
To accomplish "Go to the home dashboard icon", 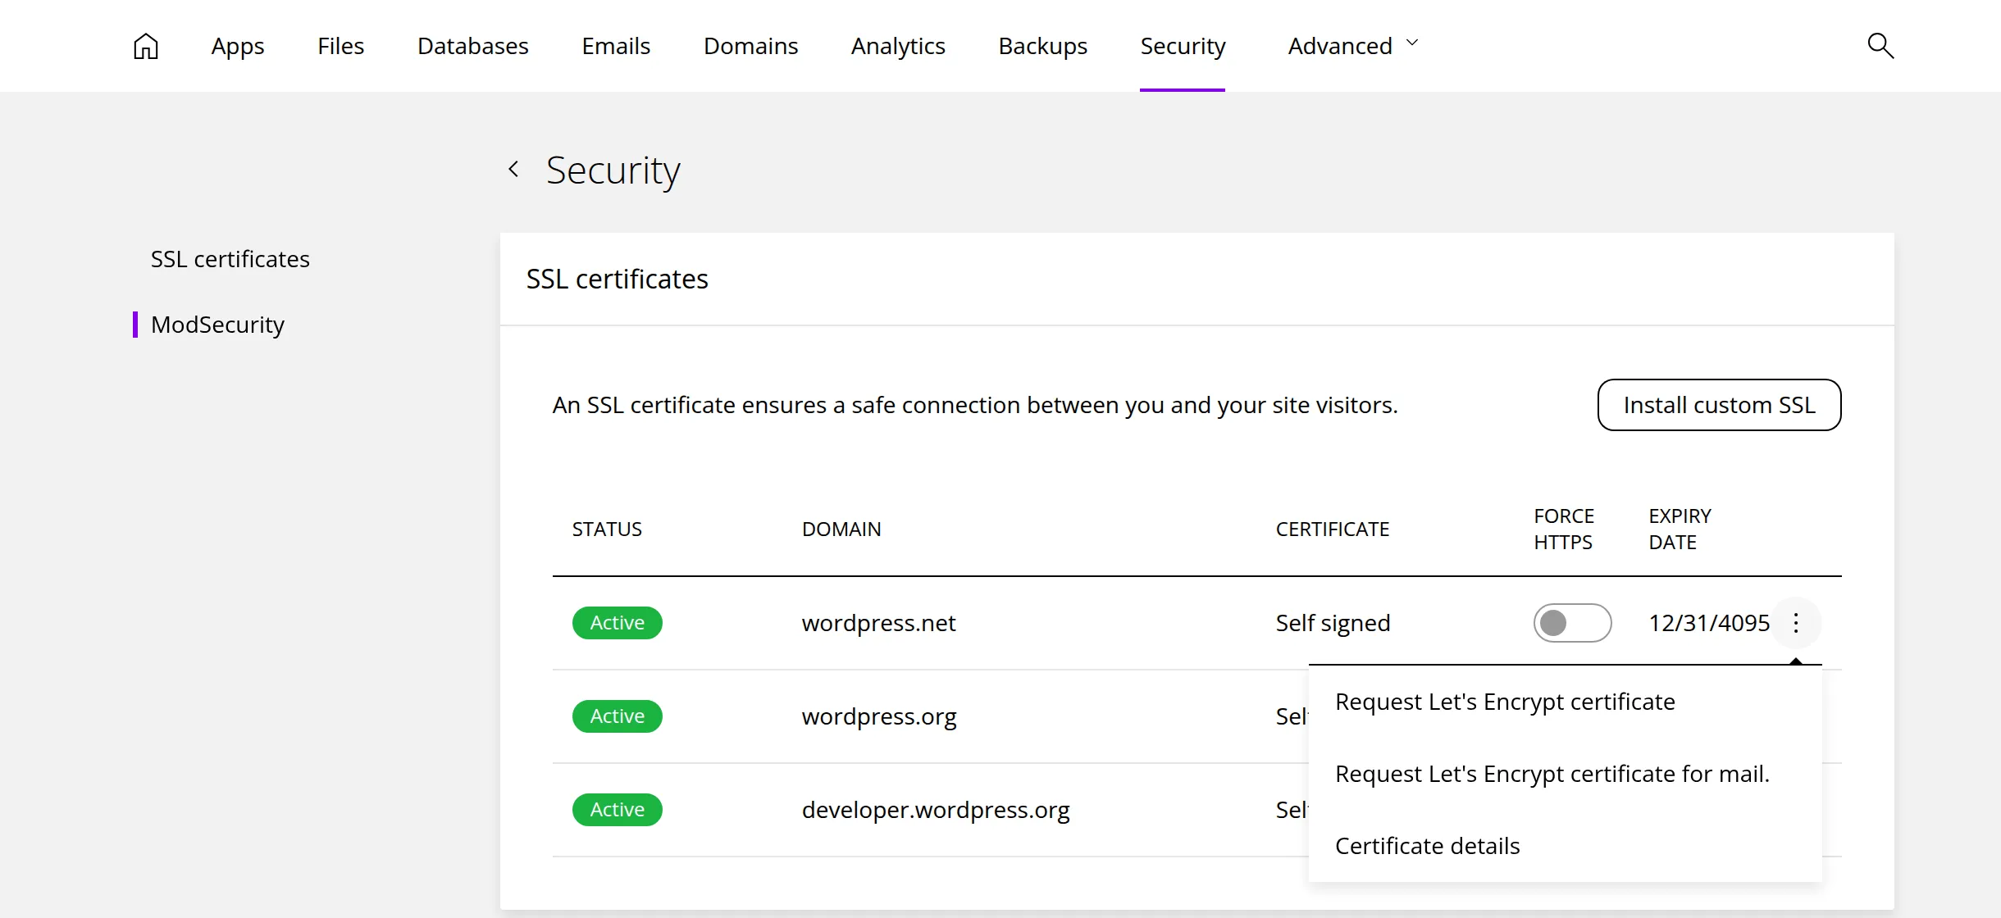I will [146, 46].
